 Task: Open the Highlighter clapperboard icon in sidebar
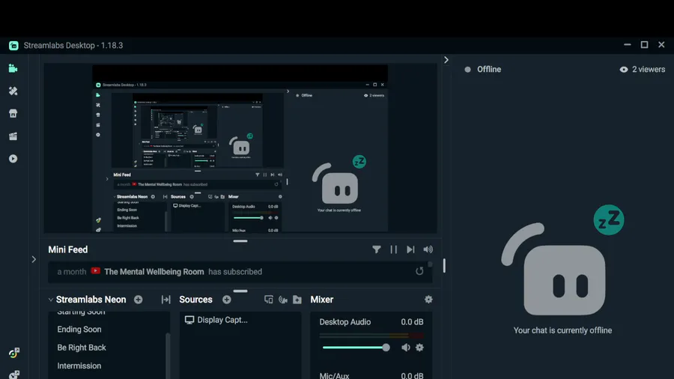pyautogui.click(x=13, y=136)
